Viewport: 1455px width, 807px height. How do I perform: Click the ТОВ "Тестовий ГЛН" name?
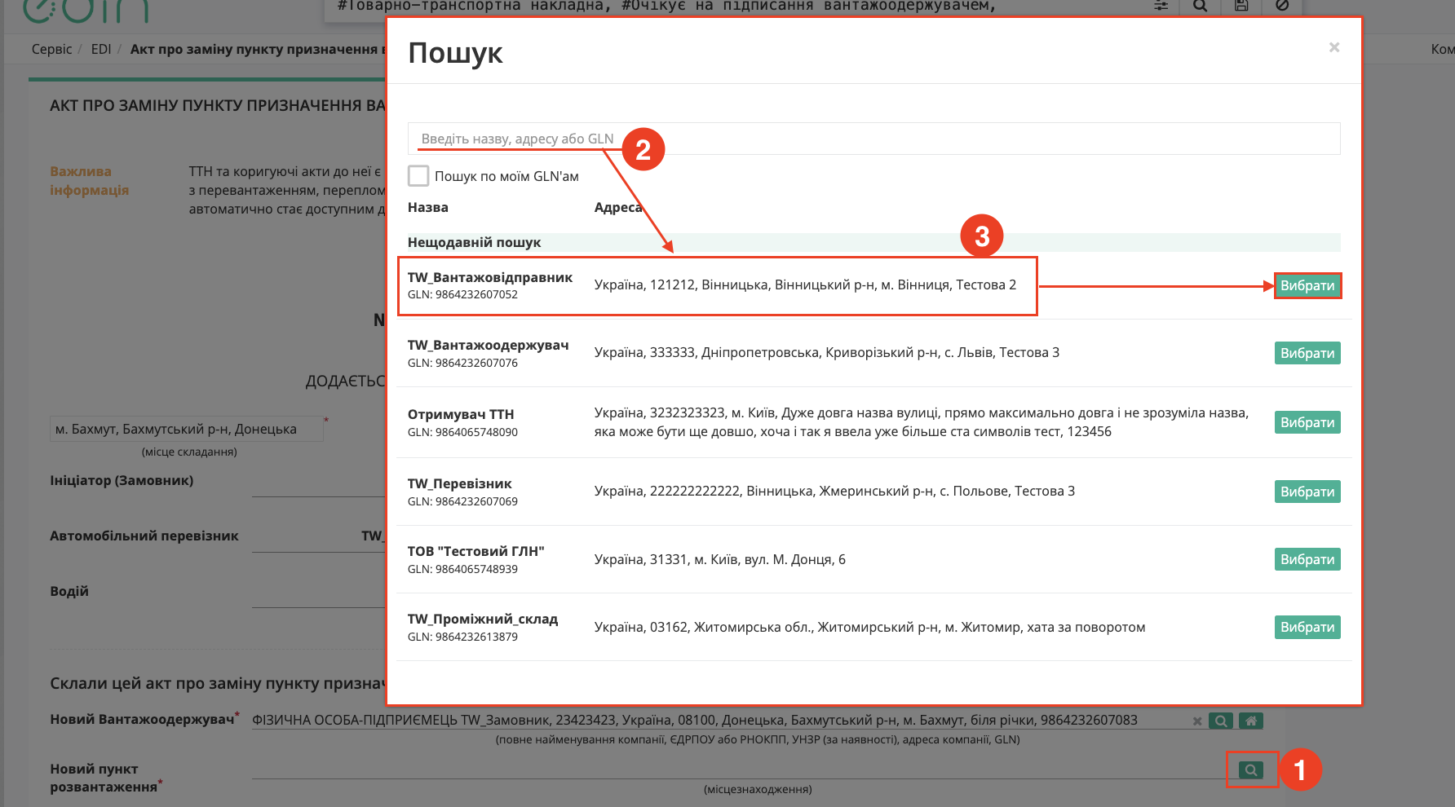click(x=476, y=551)
